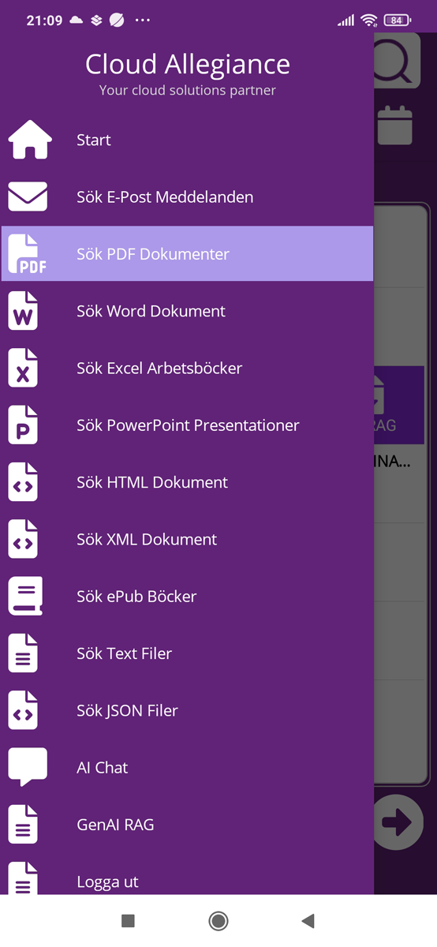The width and height of the screenshot is (437, 947).
Task: Open Sök Text Filer
Action: (187, 653)
